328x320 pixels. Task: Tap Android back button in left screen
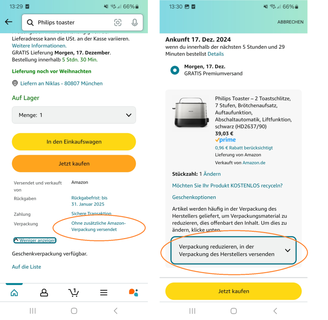pyautogui.click(x=116, y=311)
